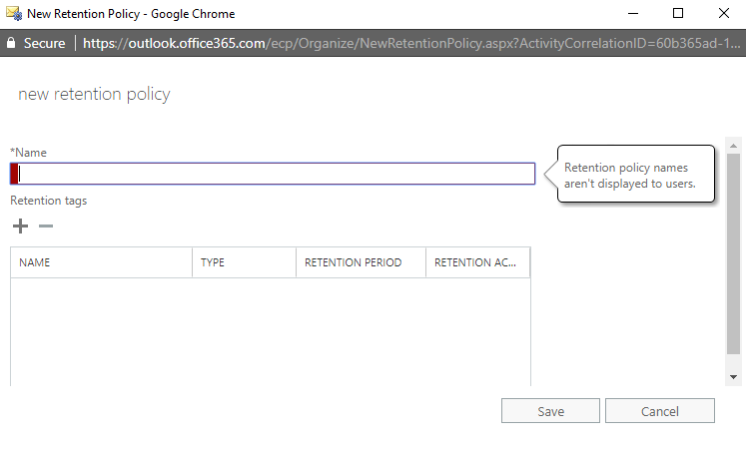Click the minus icon to remove retention tag
Image resolution: width=746 pixels, height=452 pixels.
coord(45,226)
